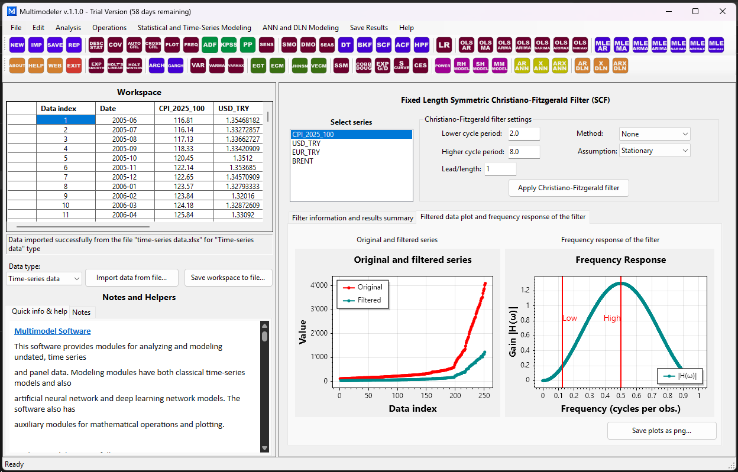
Task: Open the OLS ARMA modeling icon
Action: pos(504,45)
